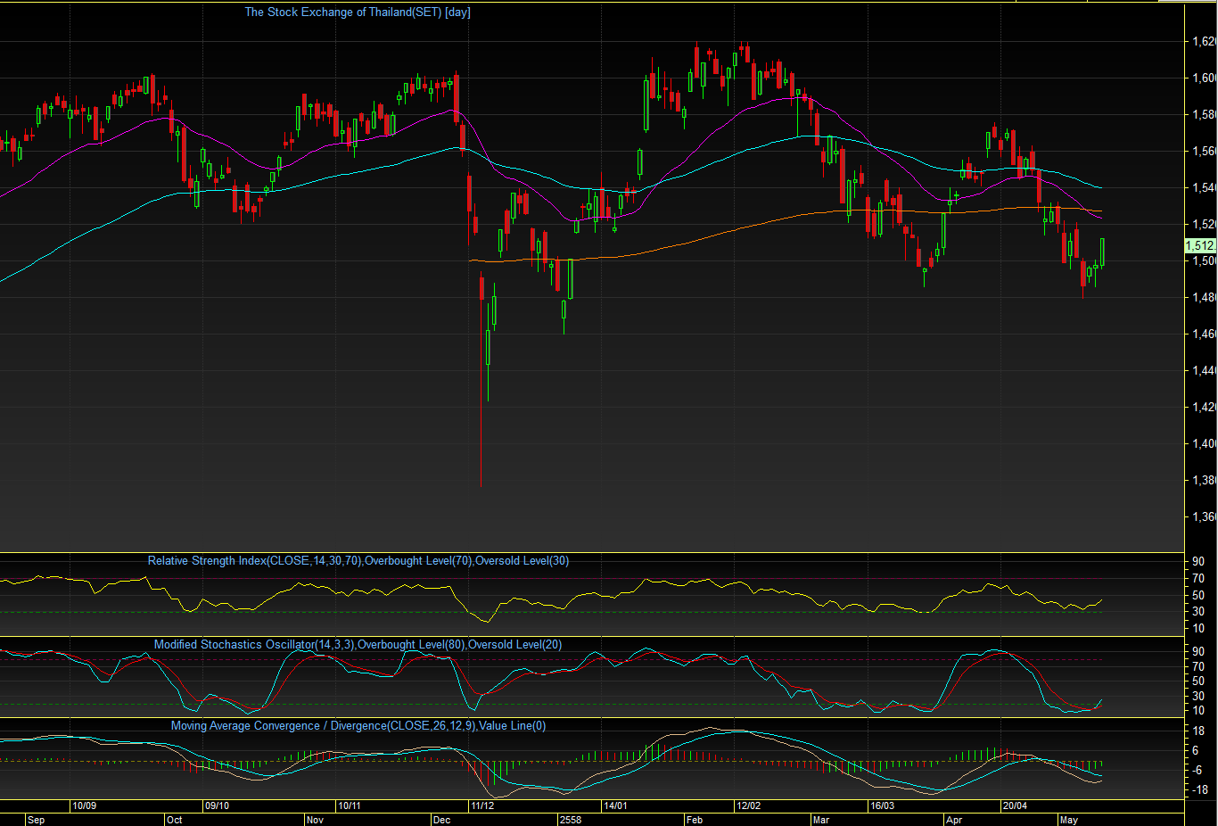The height and width of the screenshot is (826, 1218).
Task: Click the "09/10" date label
Action: click(x=217, y=805)
